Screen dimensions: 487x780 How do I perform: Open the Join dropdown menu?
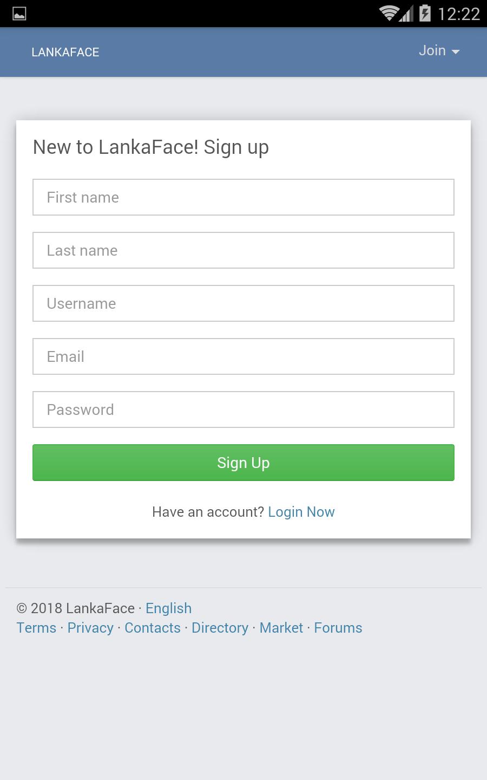click(x=439, y=51)
